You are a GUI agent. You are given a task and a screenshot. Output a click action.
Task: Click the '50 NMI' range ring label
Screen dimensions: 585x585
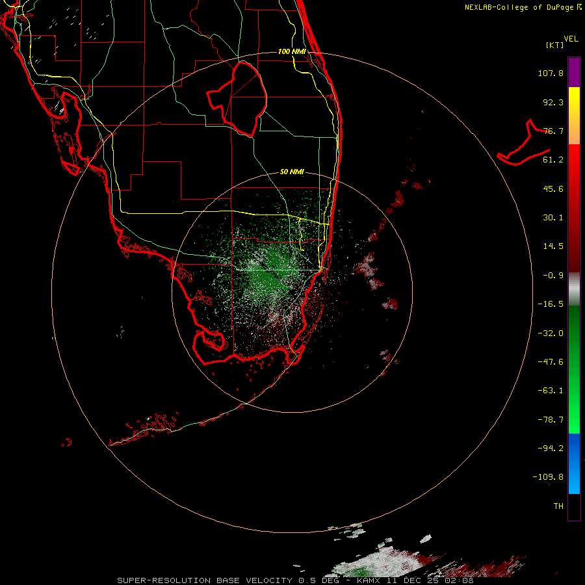point(292,172)
